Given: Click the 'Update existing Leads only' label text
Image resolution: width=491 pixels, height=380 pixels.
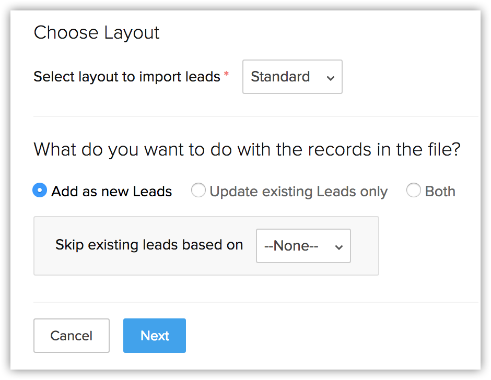Looking at the screenshot, I should (298, 192).
